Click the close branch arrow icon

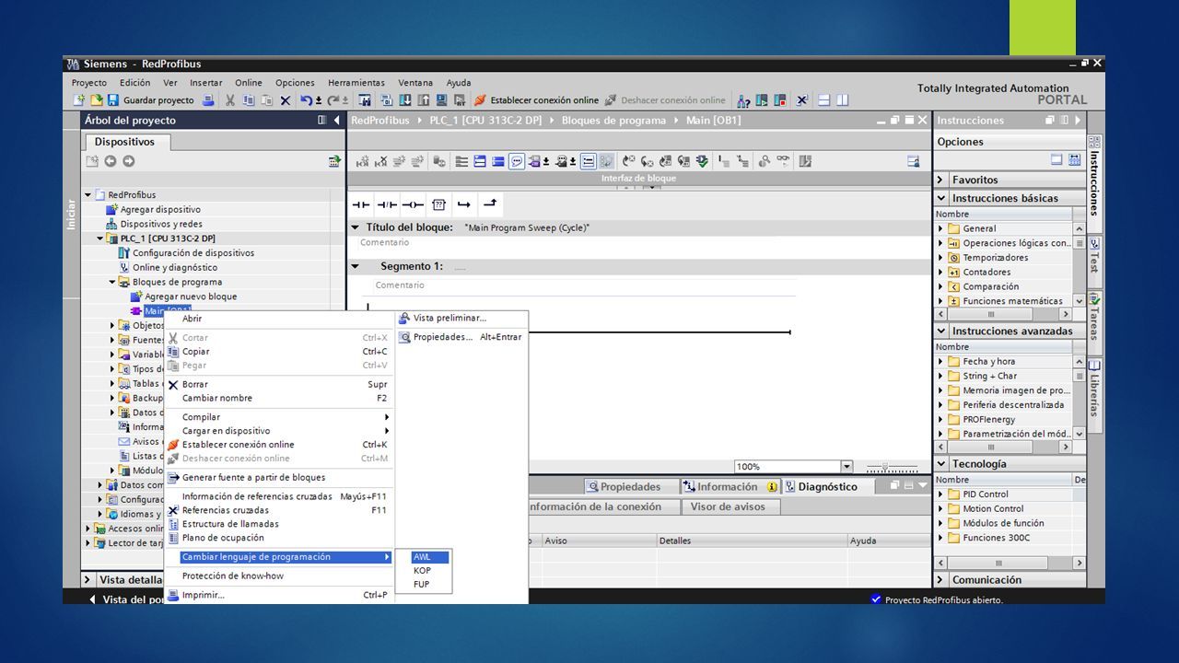[490, 204]
